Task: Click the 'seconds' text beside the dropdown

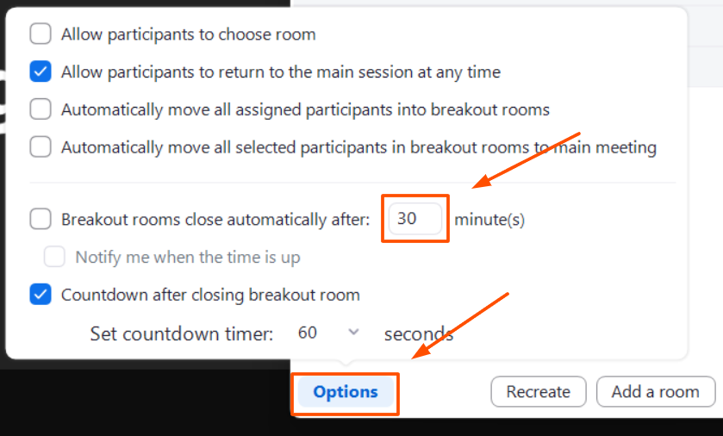Action: point(419,333)
